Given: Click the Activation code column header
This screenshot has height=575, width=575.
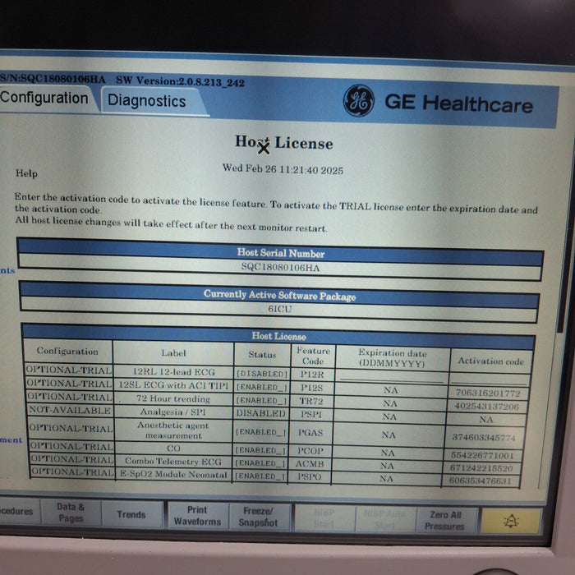Looking at the screenshot, I should pos(490,361).
